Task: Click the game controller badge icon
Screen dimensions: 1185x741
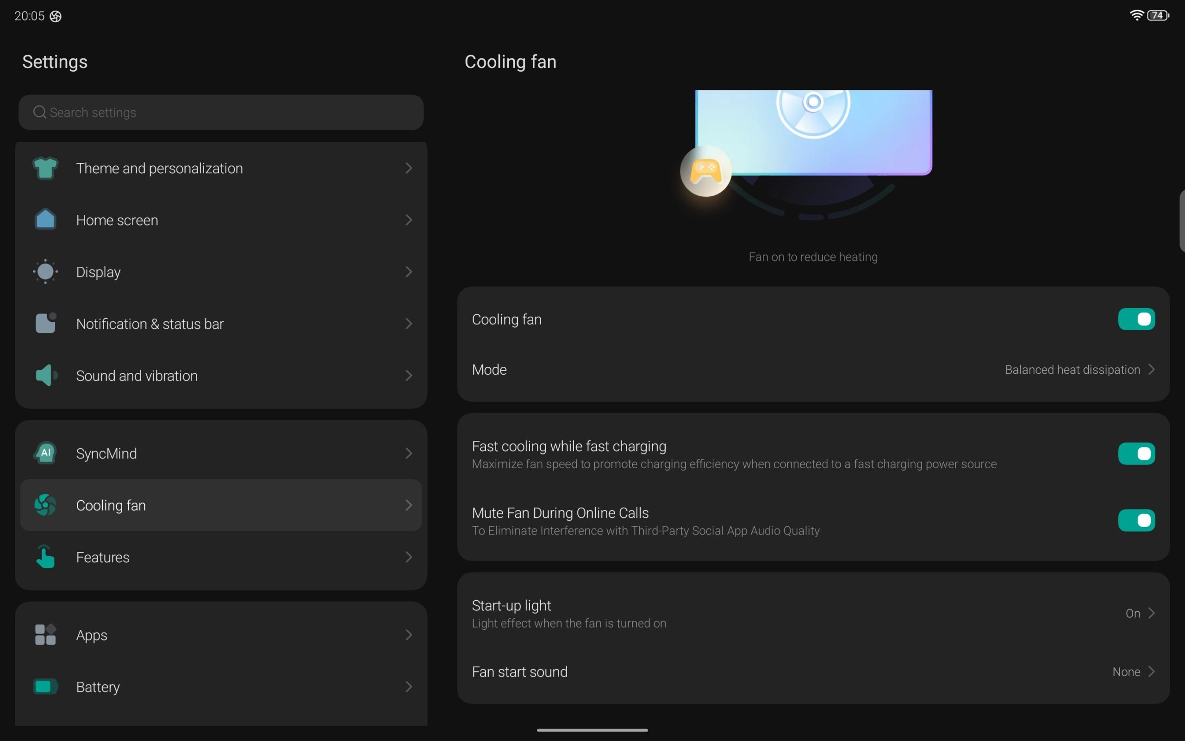Action: [705, 171]
